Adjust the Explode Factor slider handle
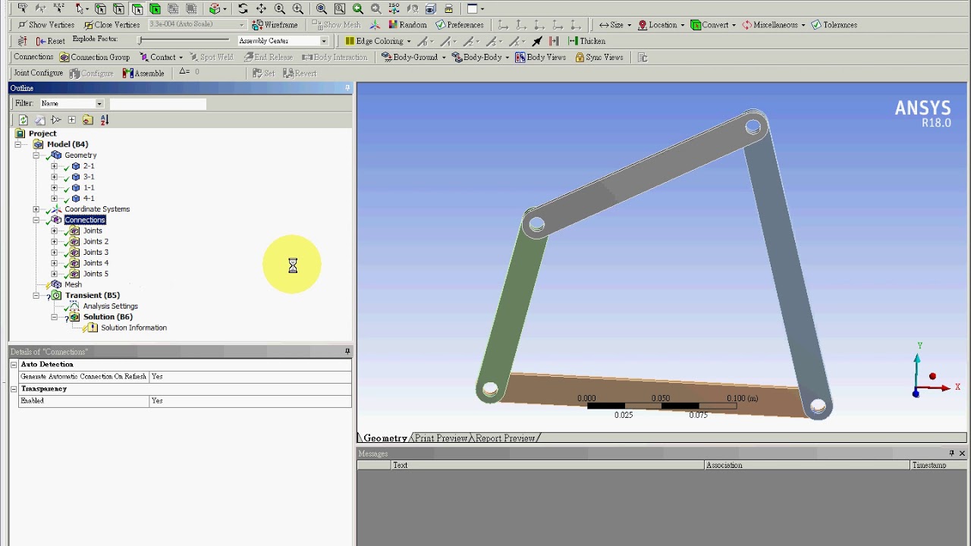Viewport: 971px width, 546px height. click(x=140, y=40)
